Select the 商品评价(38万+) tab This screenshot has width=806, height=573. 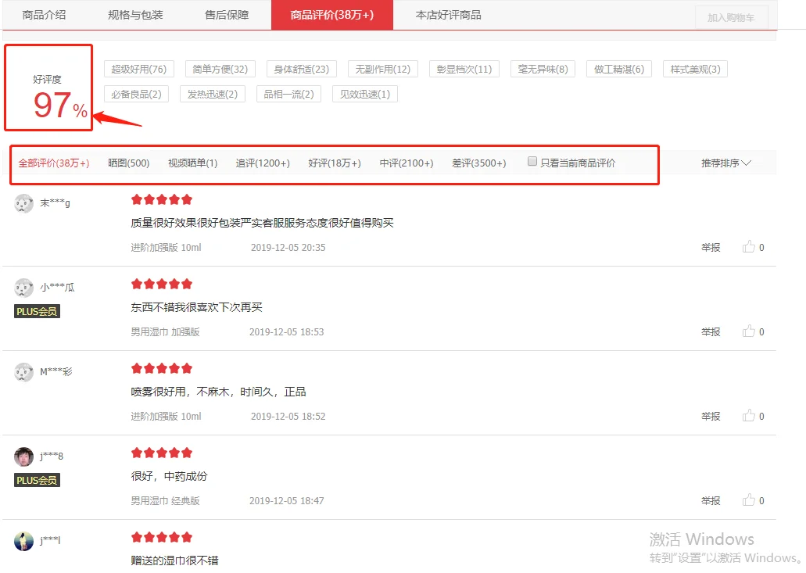tap(332, 15)
